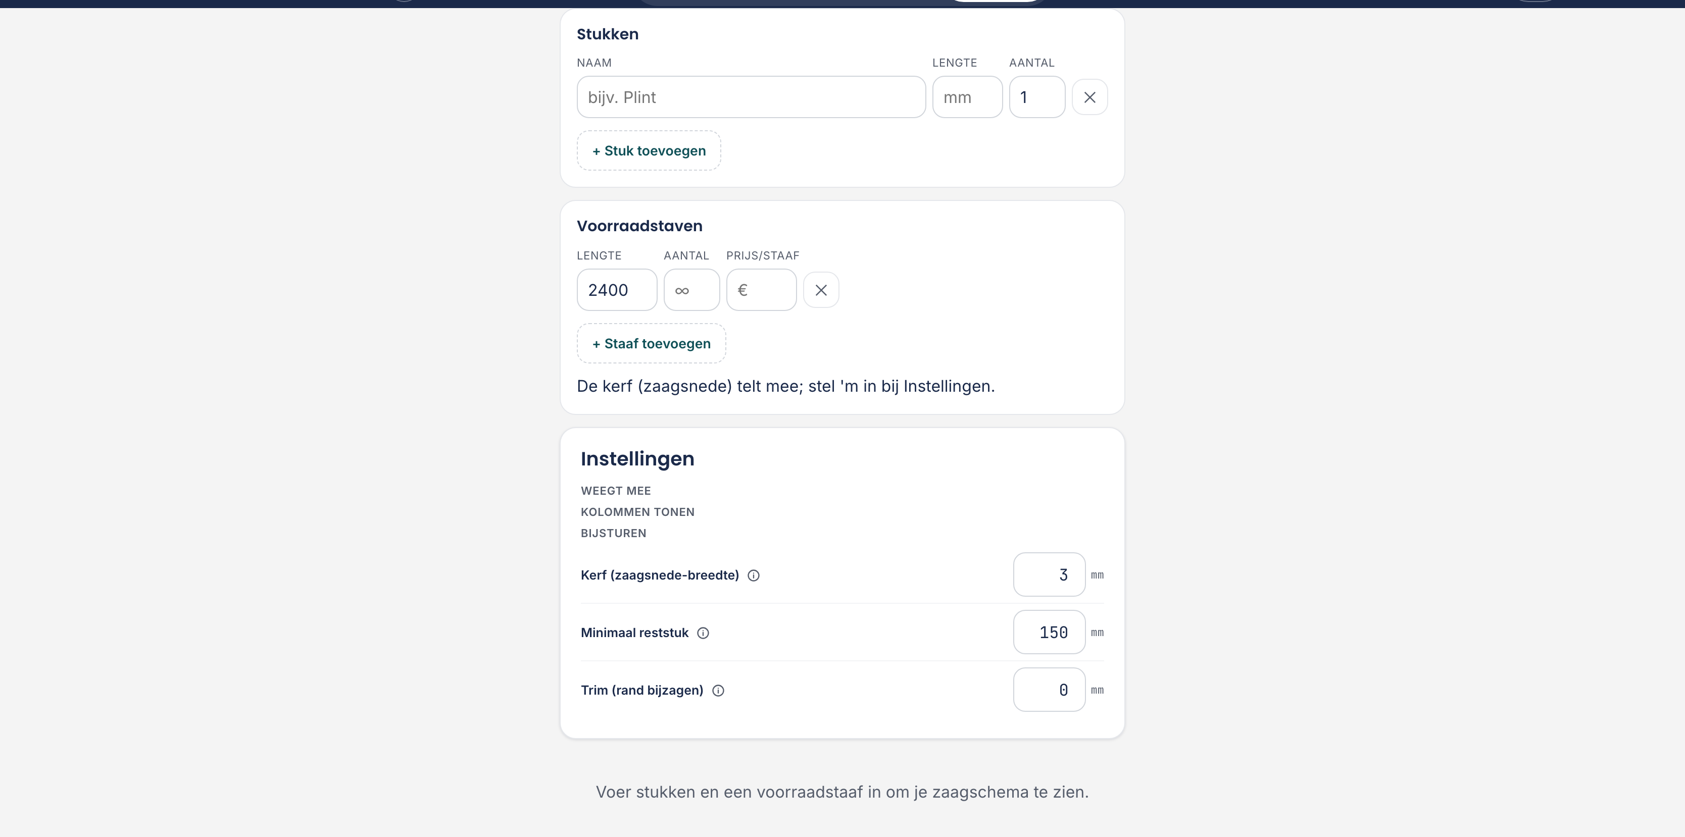Open the Weegt mee settings group
1685x837 pixels.
coord(616,490)
